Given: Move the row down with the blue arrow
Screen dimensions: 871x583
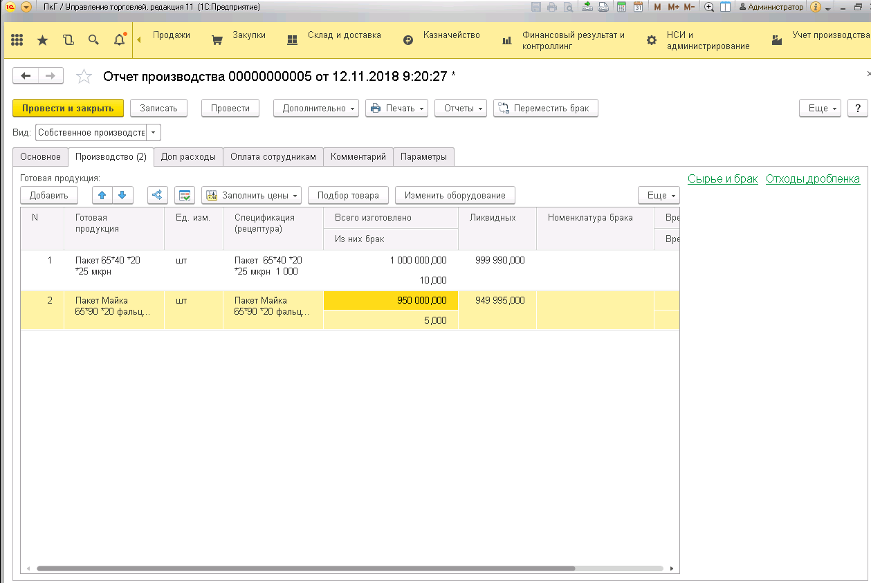Looking at the screenshot, I should [122, 195].
